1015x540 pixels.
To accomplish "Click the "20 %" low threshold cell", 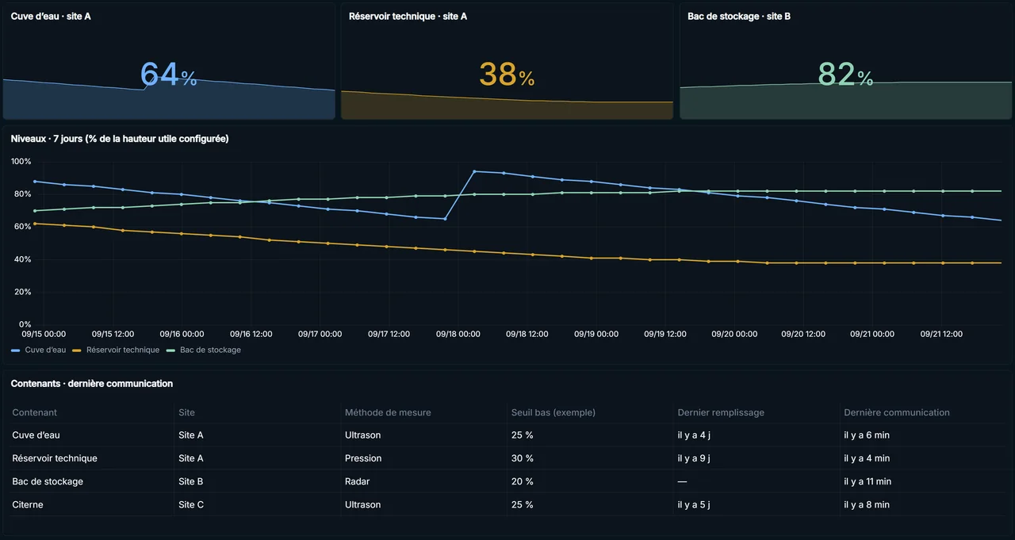I will point(523,481).
